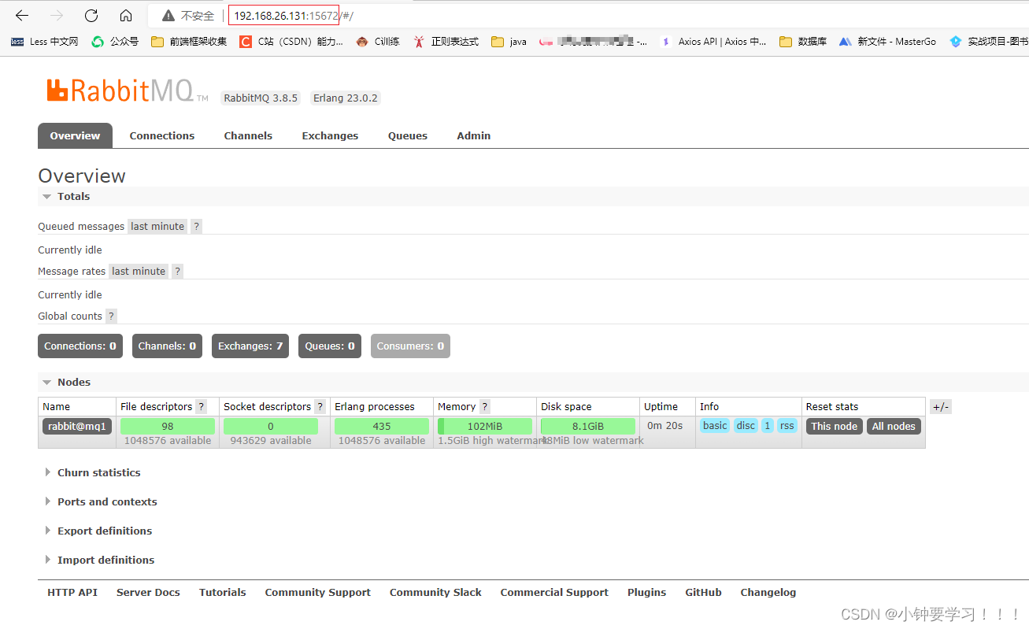
Task: Expand Export definitions section
Action: pos(98,531)
